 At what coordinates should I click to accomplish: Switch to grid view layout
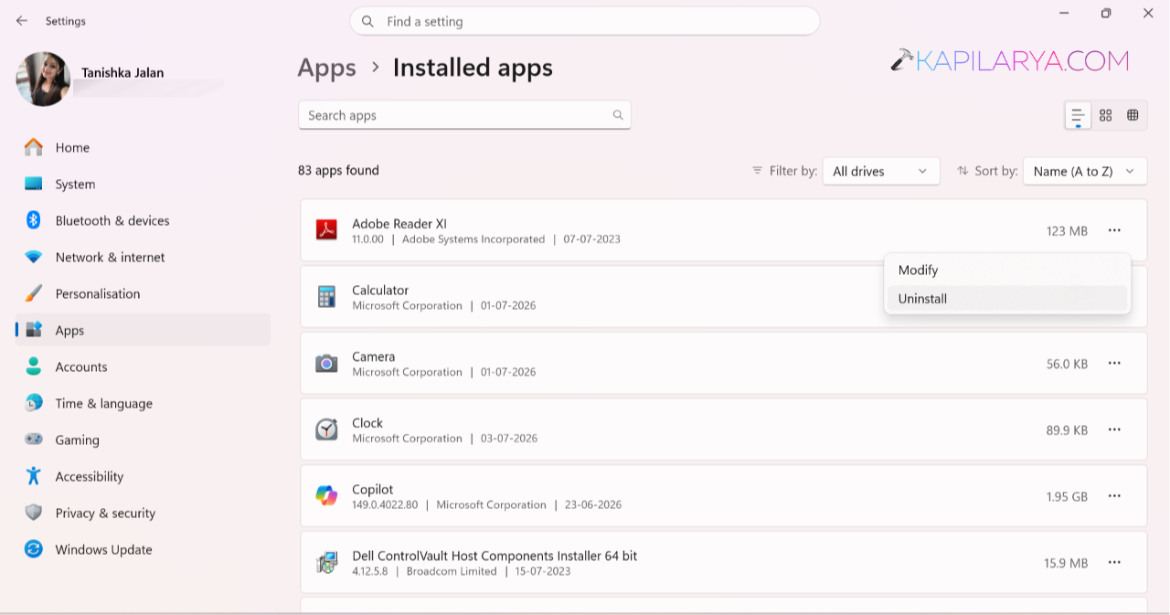pyautogui.click(x=1106, y=115)
